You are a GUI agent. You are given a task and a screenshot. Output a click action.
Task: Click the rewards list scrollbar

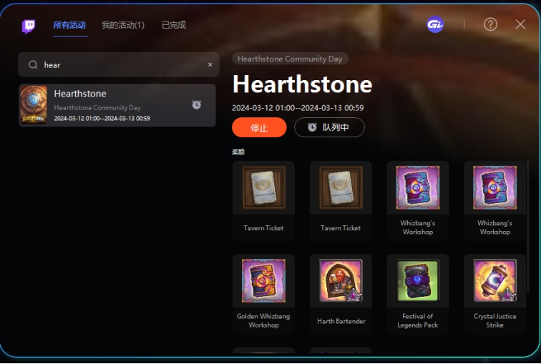point(528,227)
